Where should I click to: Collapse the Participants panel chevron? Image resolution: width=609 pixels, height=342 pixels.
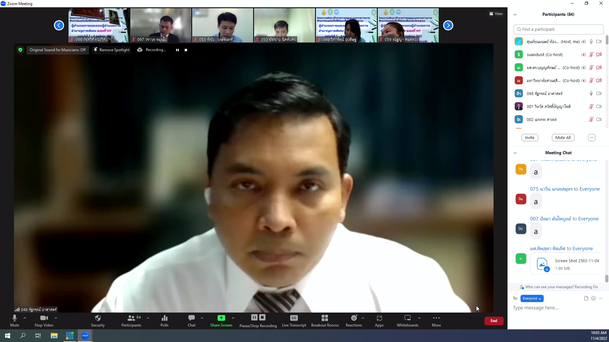(x=515, y=15)
